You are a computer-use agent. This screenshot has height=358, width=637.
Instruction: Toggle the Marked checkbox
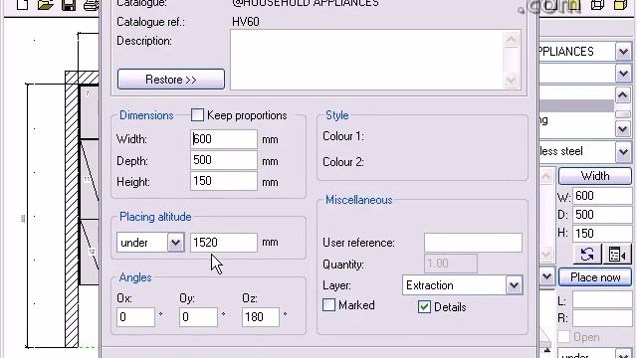pyautogui.click(x=328, y=305)
